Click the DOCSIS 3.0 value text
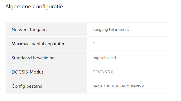Screen dimensions: 181x101 103,72
